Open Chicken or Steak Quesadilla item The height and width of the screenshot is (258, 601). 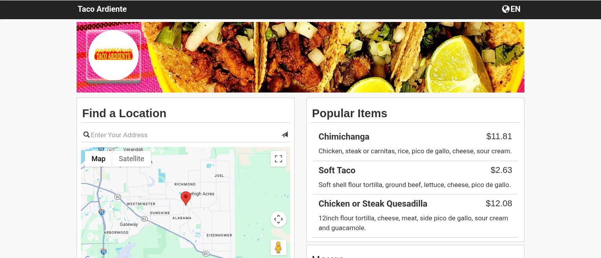click(x=415, y=216)
